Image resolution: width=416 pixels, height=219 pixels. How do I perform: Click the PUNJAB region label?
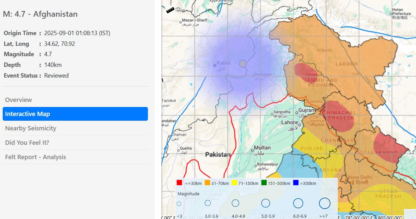point(312,148)
